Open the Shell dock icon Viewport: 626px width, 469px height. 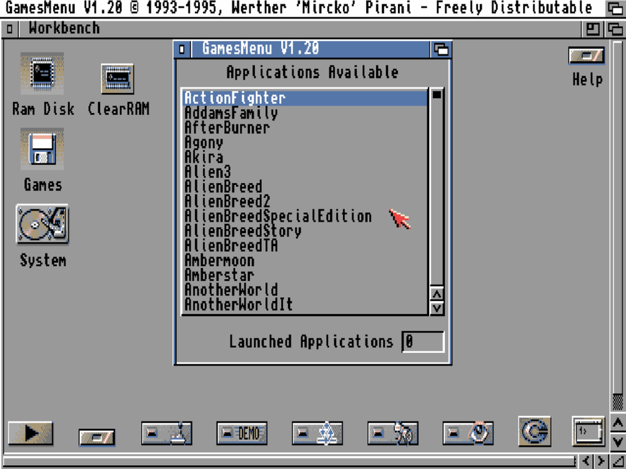[588, 432]
